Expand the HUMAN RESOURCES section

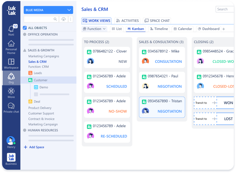pos(25,130)
